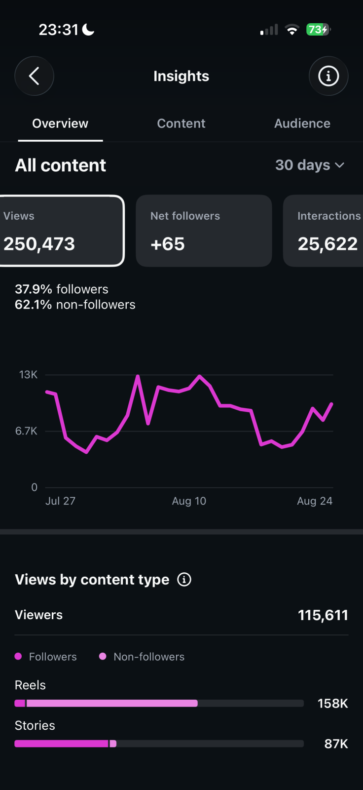Tap the Stories views progress bar
The image size is (363, 790).
(159, 744)
